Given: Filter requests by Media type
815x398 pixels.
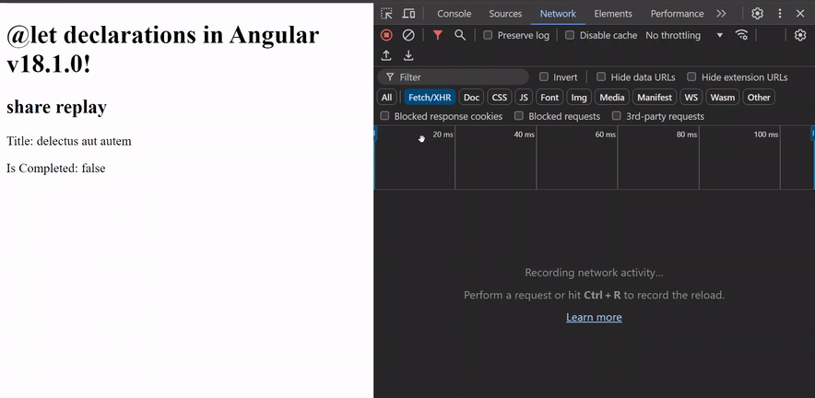Looking at the screenshot, I should pyautogui.click(x=612, y=97).
